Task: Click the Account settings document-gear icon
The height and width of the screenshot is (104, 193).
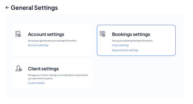Action: click(18, 34)
